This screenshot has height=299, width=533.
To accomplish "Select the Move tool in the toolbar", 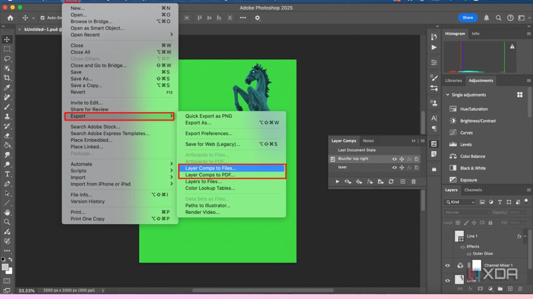I will (7, 40).
